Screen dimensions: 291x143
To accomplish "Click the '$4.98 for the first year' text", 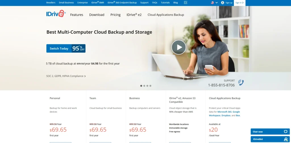I will coord(105,64).
